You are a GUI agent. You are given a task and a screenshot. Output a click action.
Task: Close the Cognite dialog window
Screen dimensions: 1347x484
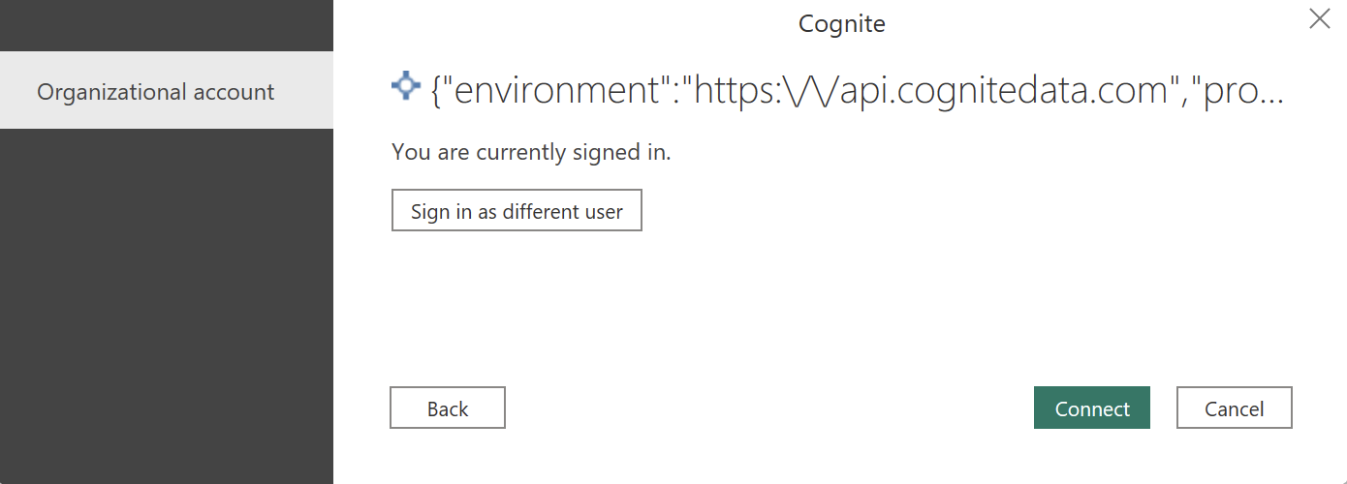[x=1319, y=18]
